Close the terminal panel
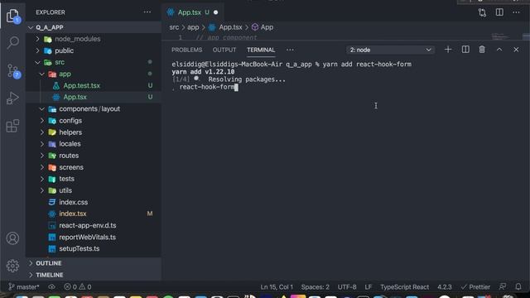This screenshot has width=530, height=298. (x=516, y=50)
